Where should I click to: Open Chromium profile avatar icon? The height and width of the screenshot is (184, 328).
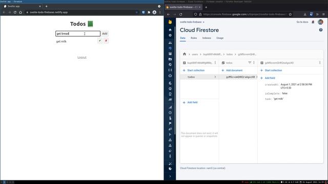(154, 12)
